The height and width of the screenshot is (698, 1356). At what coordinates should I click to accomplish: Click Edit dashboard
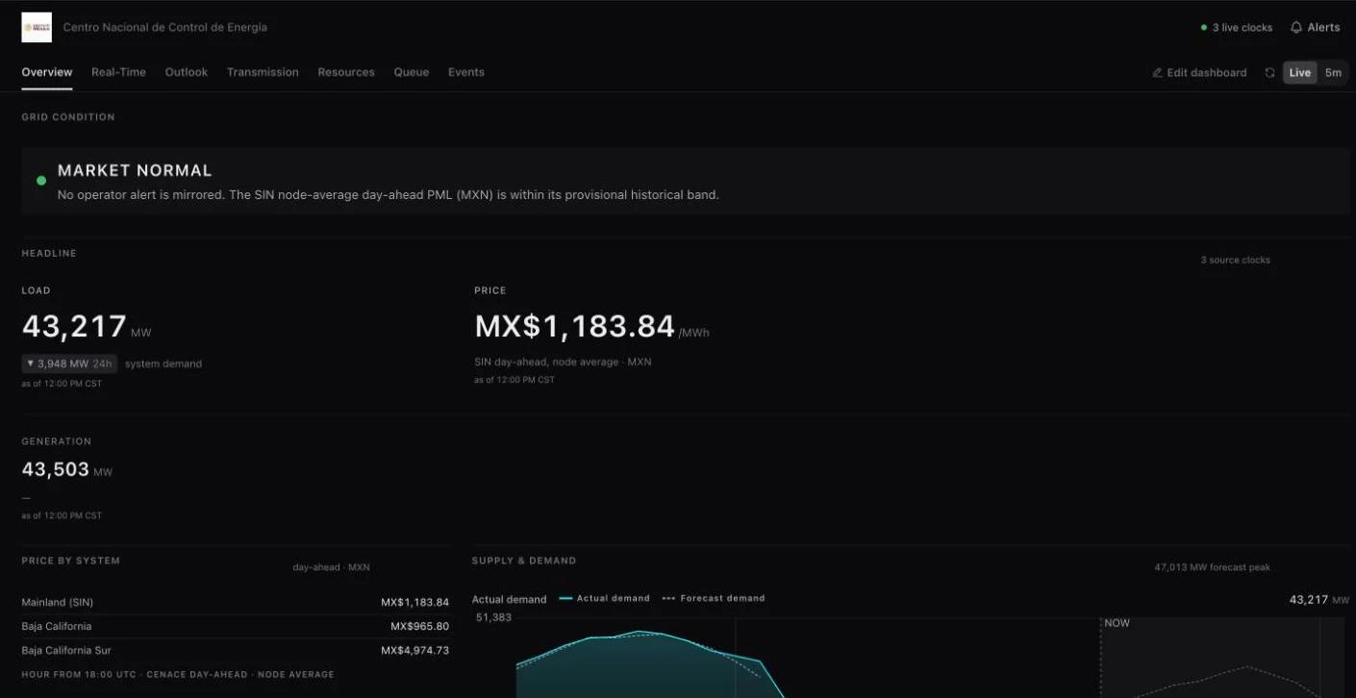tap(1199, 73)
